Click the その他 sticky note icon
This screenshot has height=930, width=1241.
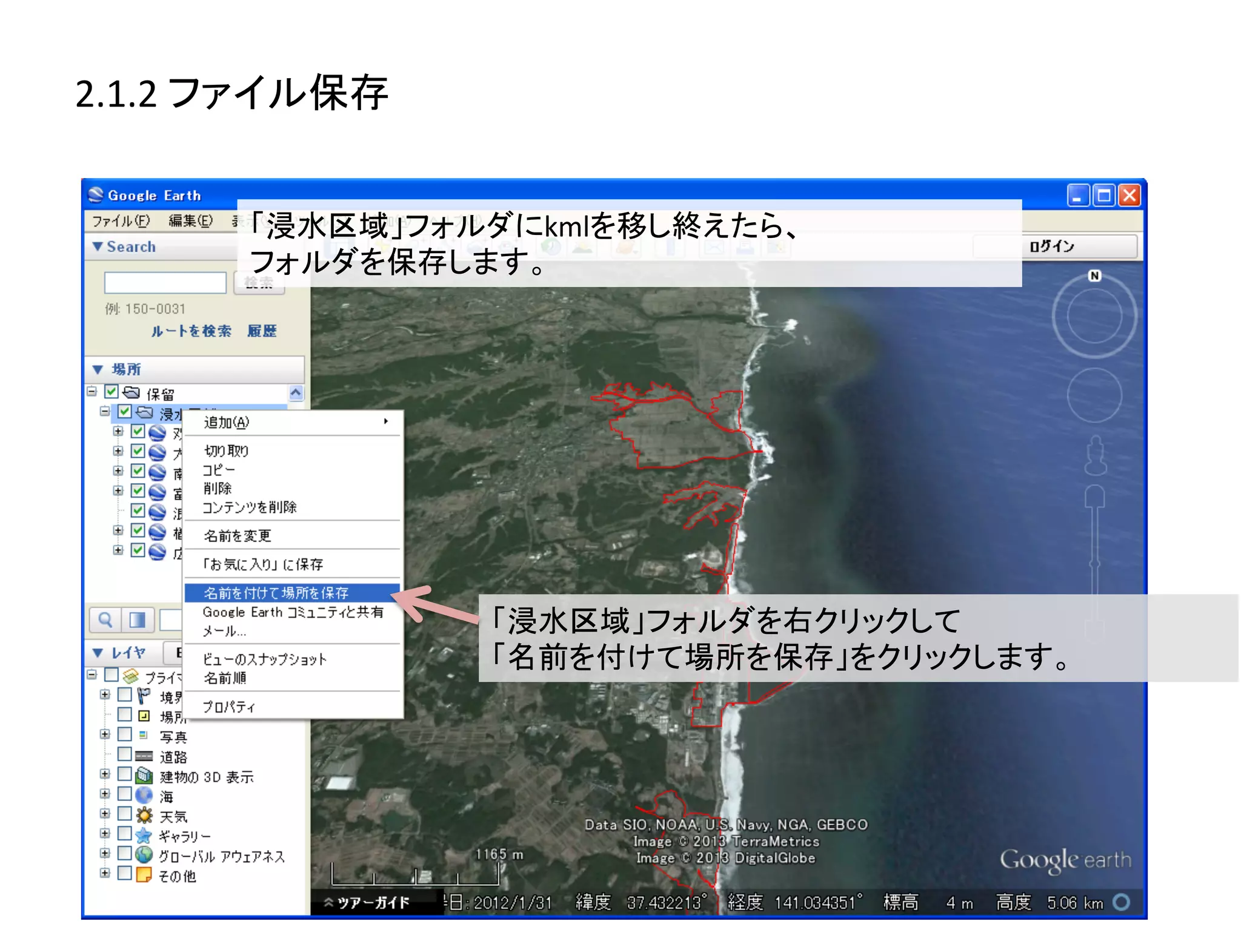pyautogui.click(x=144, y=875)
